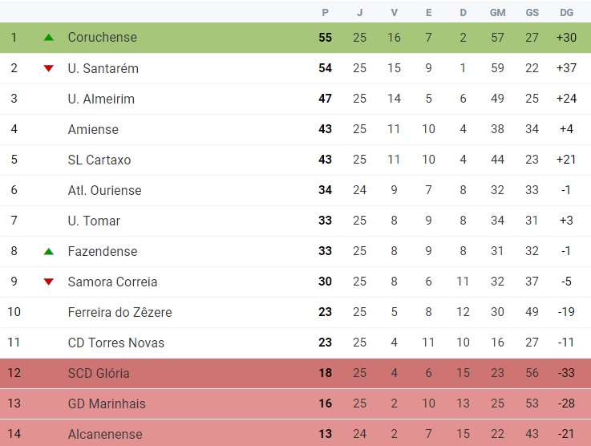Click U. Tomar's 33 points value
The image size is (591, 446).
coord(326,221)
